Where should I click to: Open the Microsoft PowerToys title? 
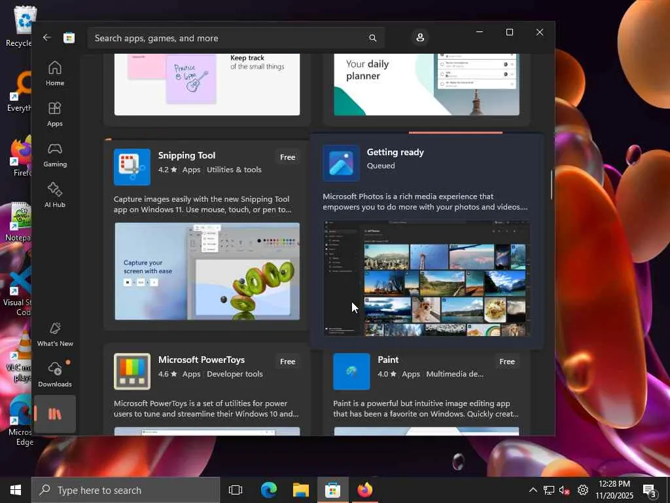[202, 360]
